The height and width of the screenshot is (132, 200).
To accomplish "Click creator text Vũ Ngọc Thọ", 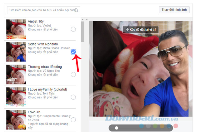I will pos(51,71).
